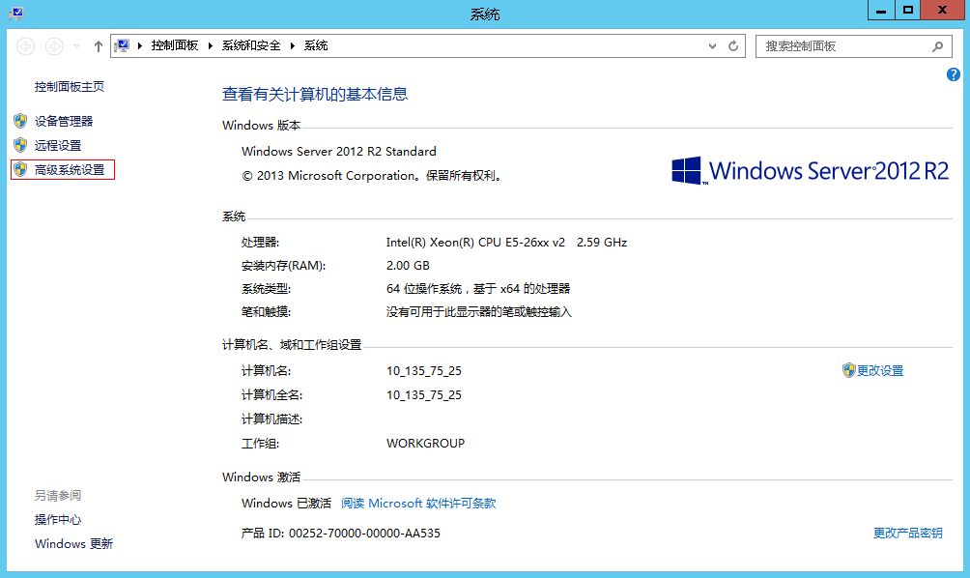Select 控制面板 breadcrumb in address bar
This screenshot has height=578, width=970.
coord(175,45)
